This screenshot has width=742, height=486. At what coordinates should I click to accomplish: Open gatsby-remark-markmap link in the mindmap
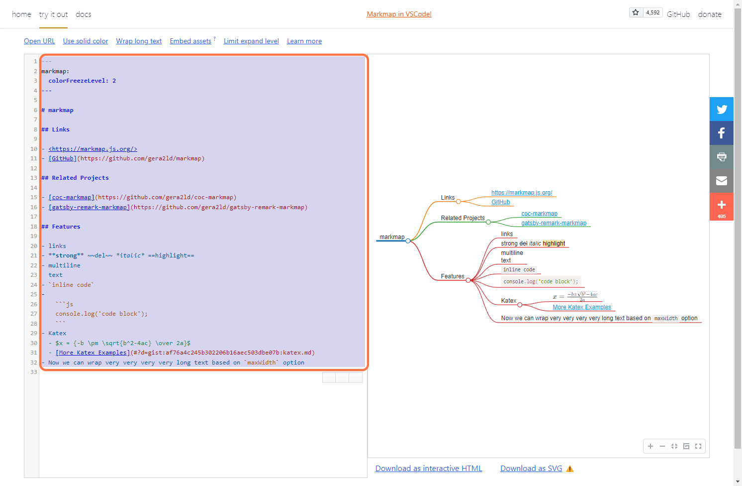pos(554,223)
